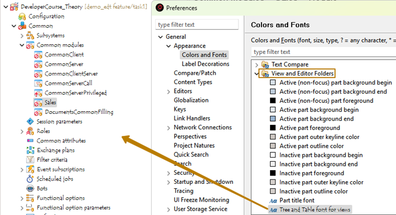Collapse the Common modules tree node
Viewport: 396px width, 215px height.
[x=22, y=45]
